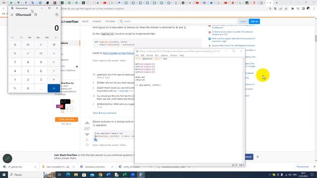Expand options for first downloaded xlsx file

pos(35,167)
